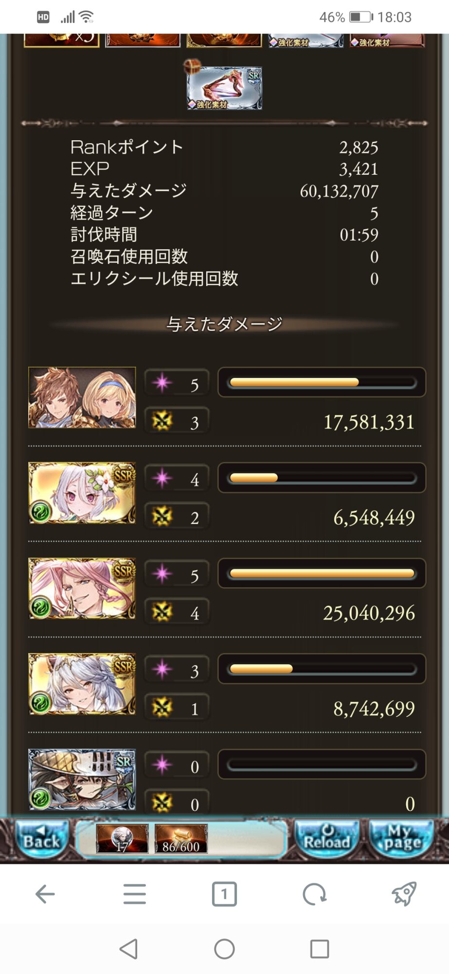Tap the Android recent apps square
449x974 pixels.
(320, 949)
